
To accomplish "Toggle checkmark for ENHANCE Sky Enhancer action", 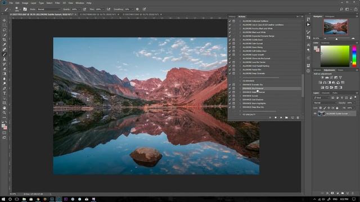I will 230,89.
